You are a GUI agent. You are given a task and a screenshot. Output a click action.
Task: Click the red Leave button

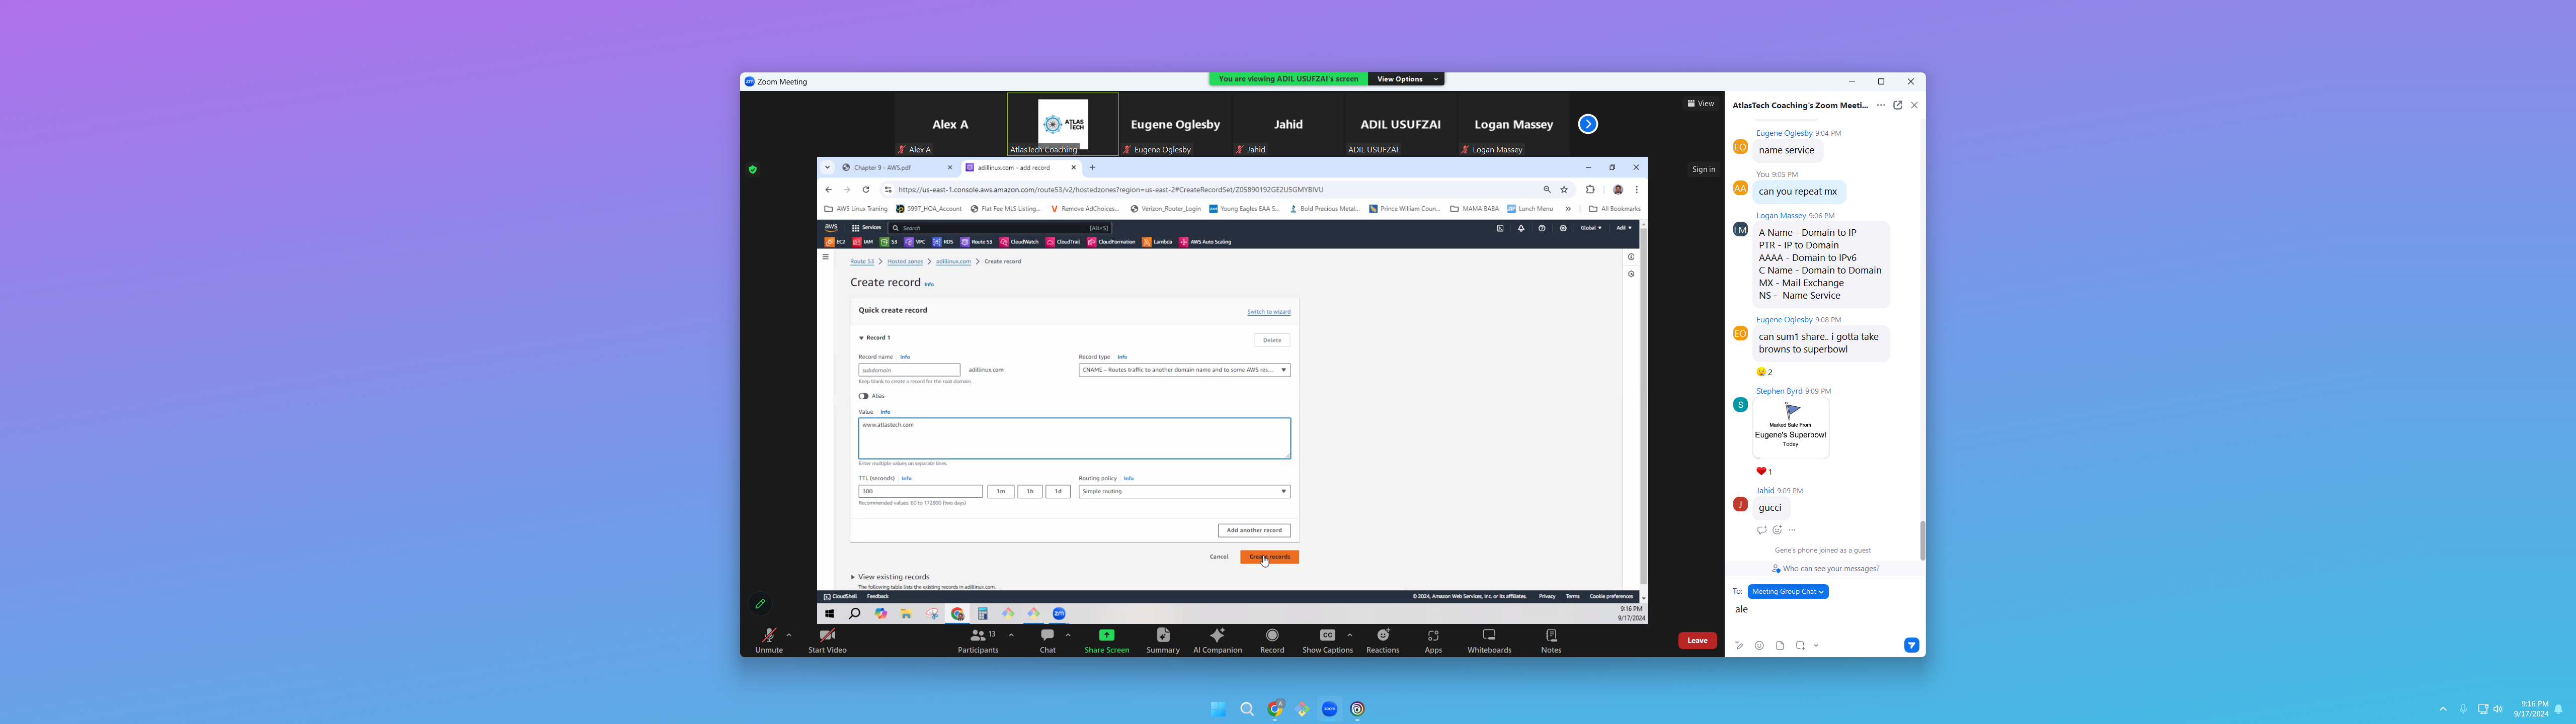[x=1696, y=640]
